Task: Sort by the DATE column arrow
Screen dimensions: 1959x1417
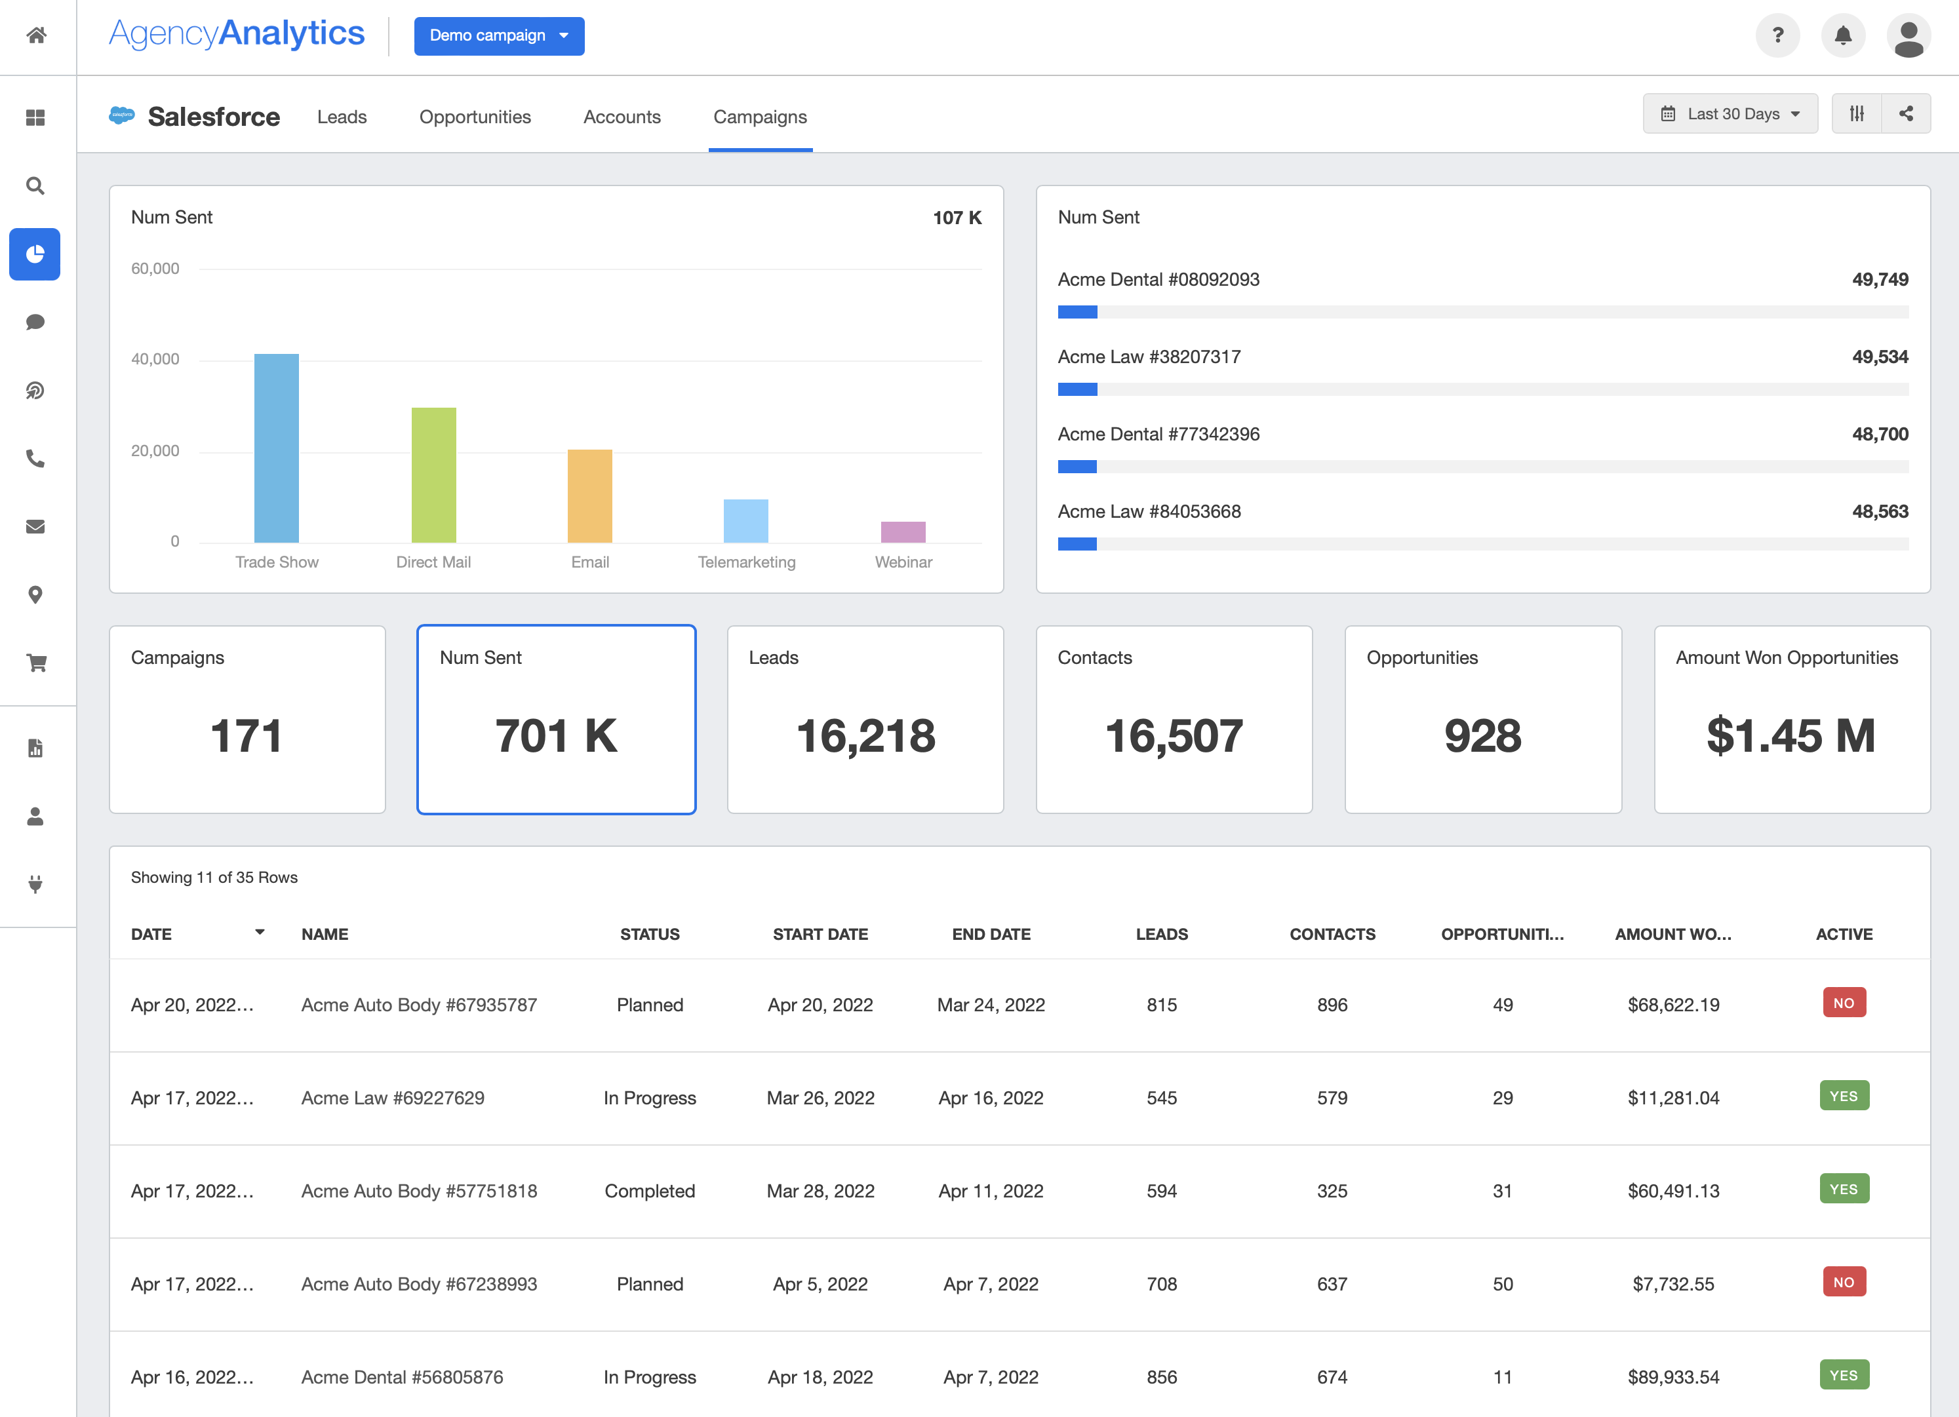Action: point(259,933)
